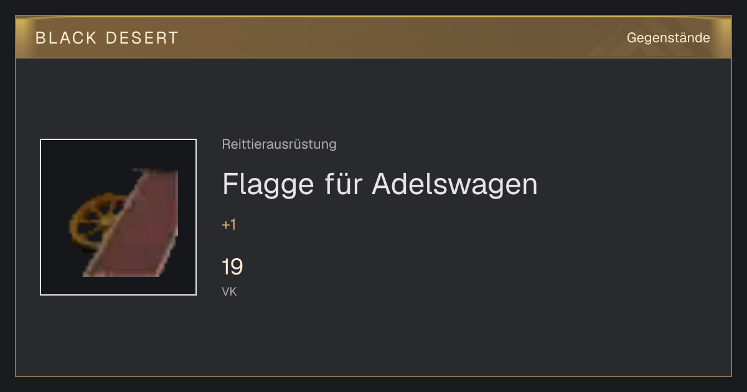Image resolution: width=747 pixels, height=392 pixels.
Task: Click the Flagge für Adelswagen title
Action: pos(380,184)
